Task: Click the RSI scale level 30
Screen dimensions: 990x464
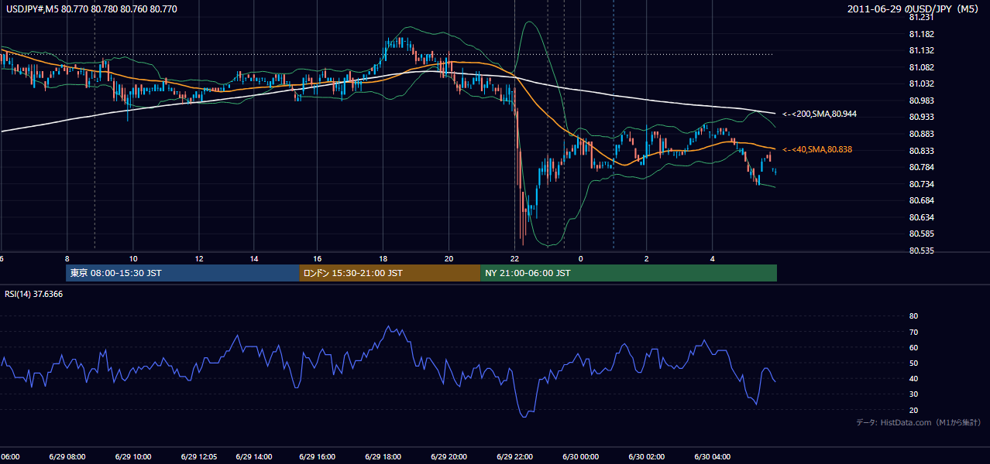Action: tap(913, 394)
